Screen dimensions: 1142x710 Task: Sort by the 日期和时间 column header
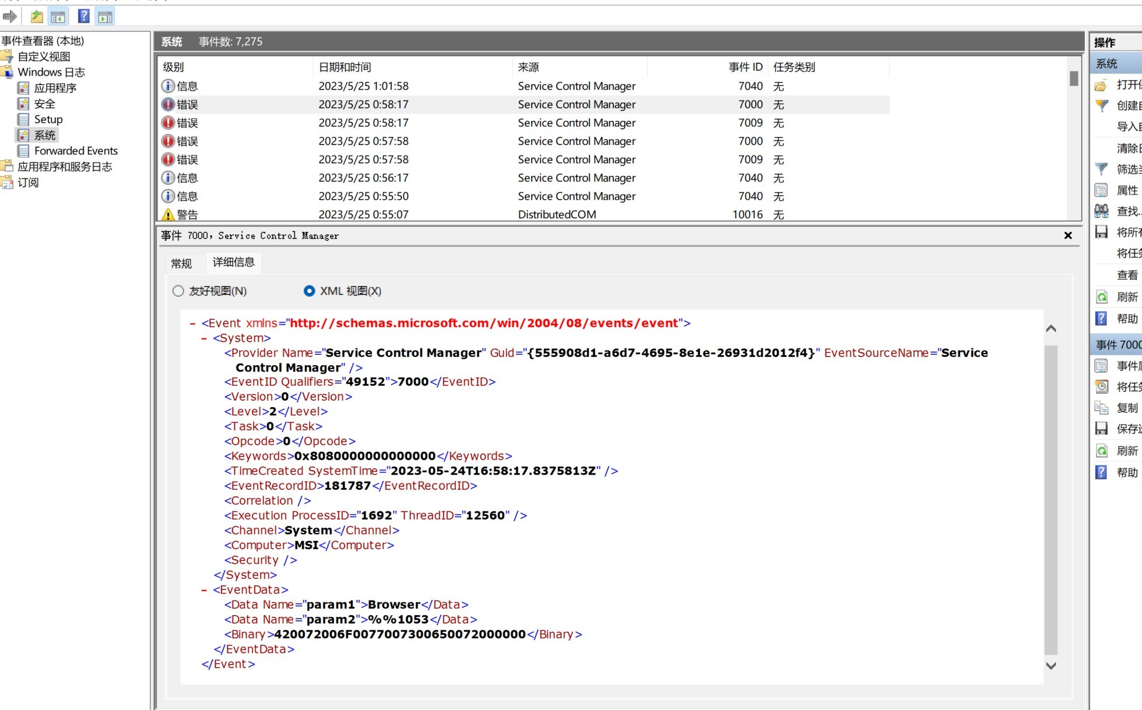pos(413,67)
